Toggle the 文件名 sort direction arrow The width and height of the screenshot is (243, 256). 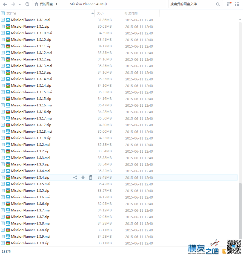[x=93, y=13]
